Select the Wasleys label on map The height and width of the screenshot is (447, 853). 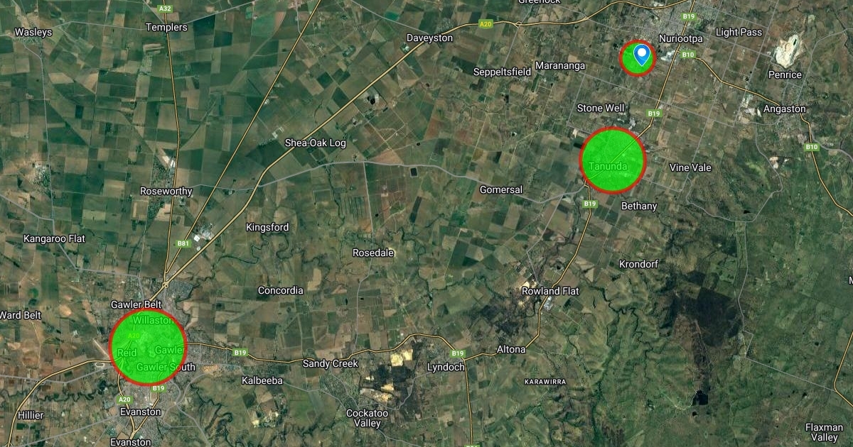tap(33, 32)
